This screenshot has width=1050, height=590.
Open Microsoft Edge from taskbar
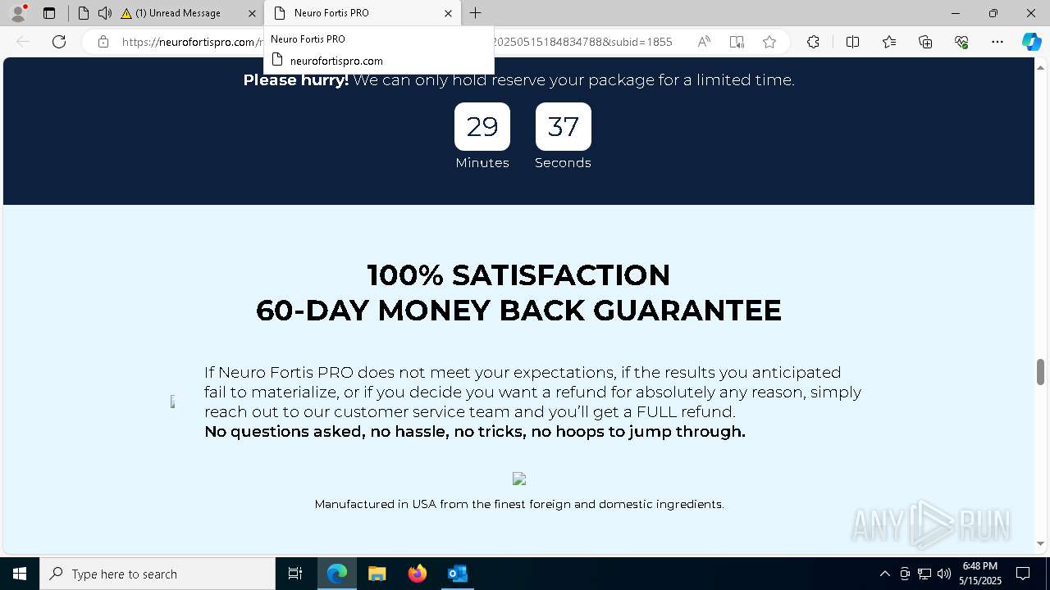point(337,574)
